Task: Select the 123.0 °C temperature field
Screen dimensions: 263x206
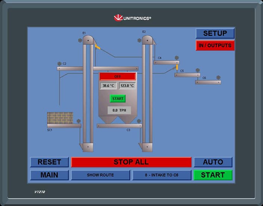Action: (127, 86)
